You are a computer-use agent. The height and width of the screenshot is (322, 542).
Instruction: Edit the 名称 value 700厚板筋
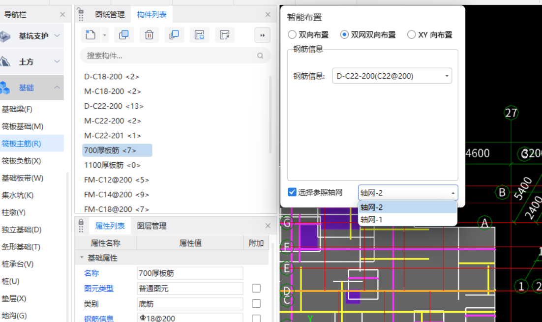coord(190,273)
